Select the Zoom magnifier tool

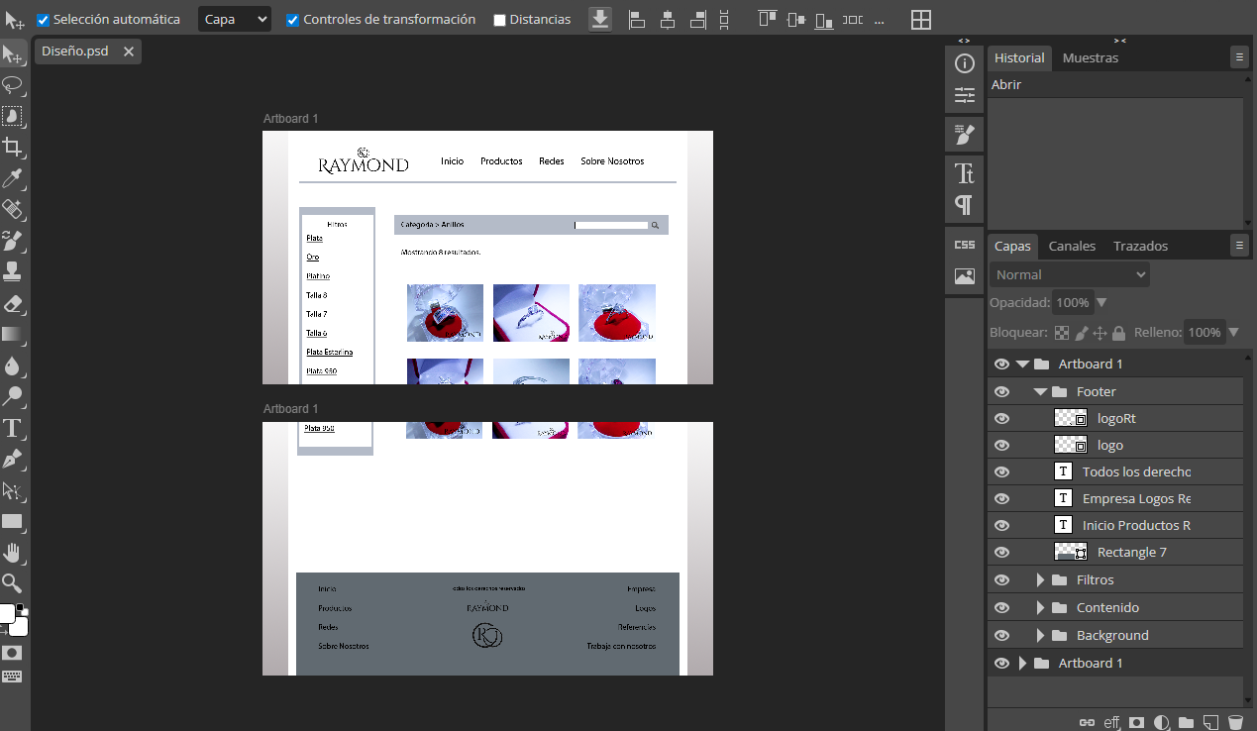tap(13, 583)
